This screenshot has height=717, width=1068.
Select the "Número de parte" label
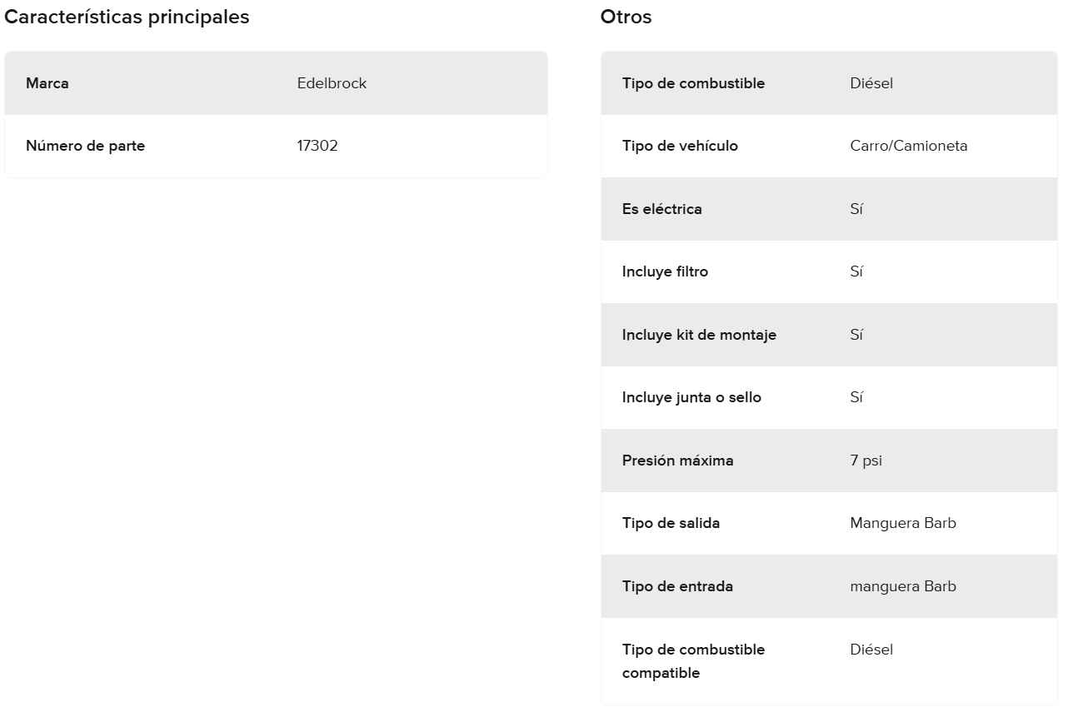pyautogui.click(x=85, y=146)
